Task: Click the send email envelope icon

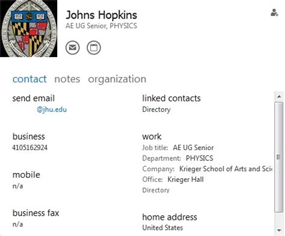Action: point(73,47)
